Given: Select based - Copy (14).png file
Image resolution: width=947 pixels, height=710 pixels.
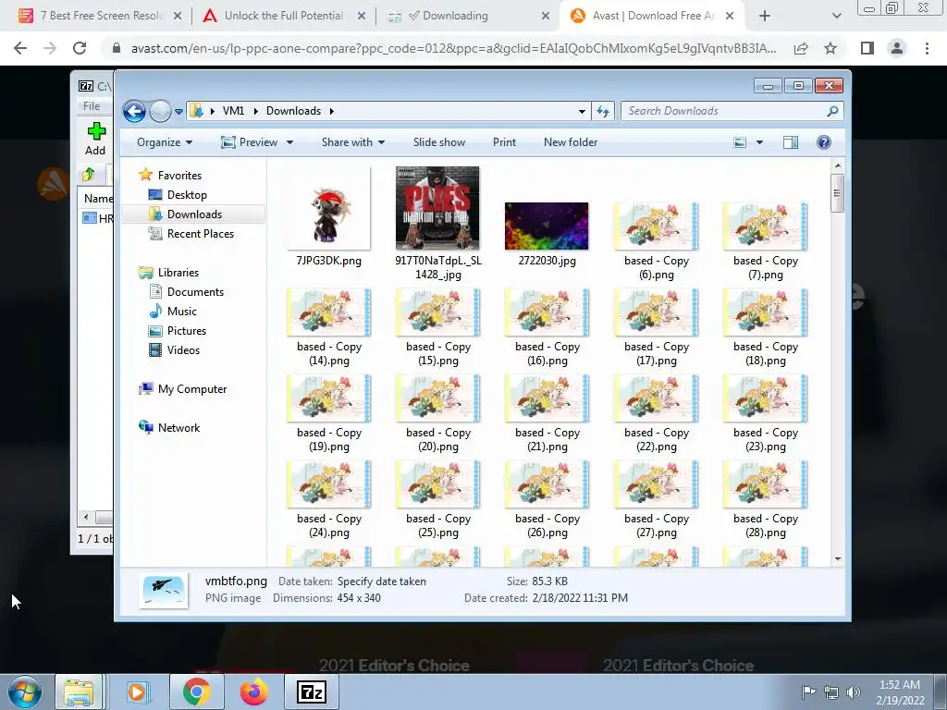Looking at the screenshot, I should (328, 327).
